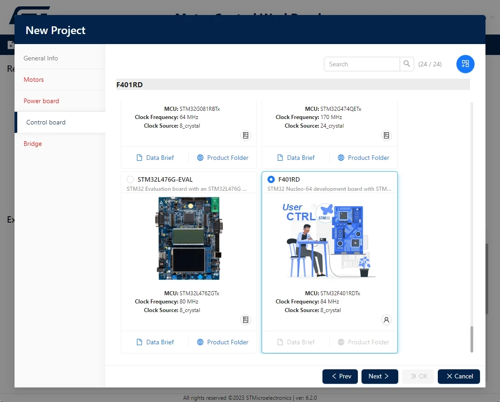The height and width of the screenshot is (402, 500).
Task: Click the blue add-board grid icon
Action: 465,64
